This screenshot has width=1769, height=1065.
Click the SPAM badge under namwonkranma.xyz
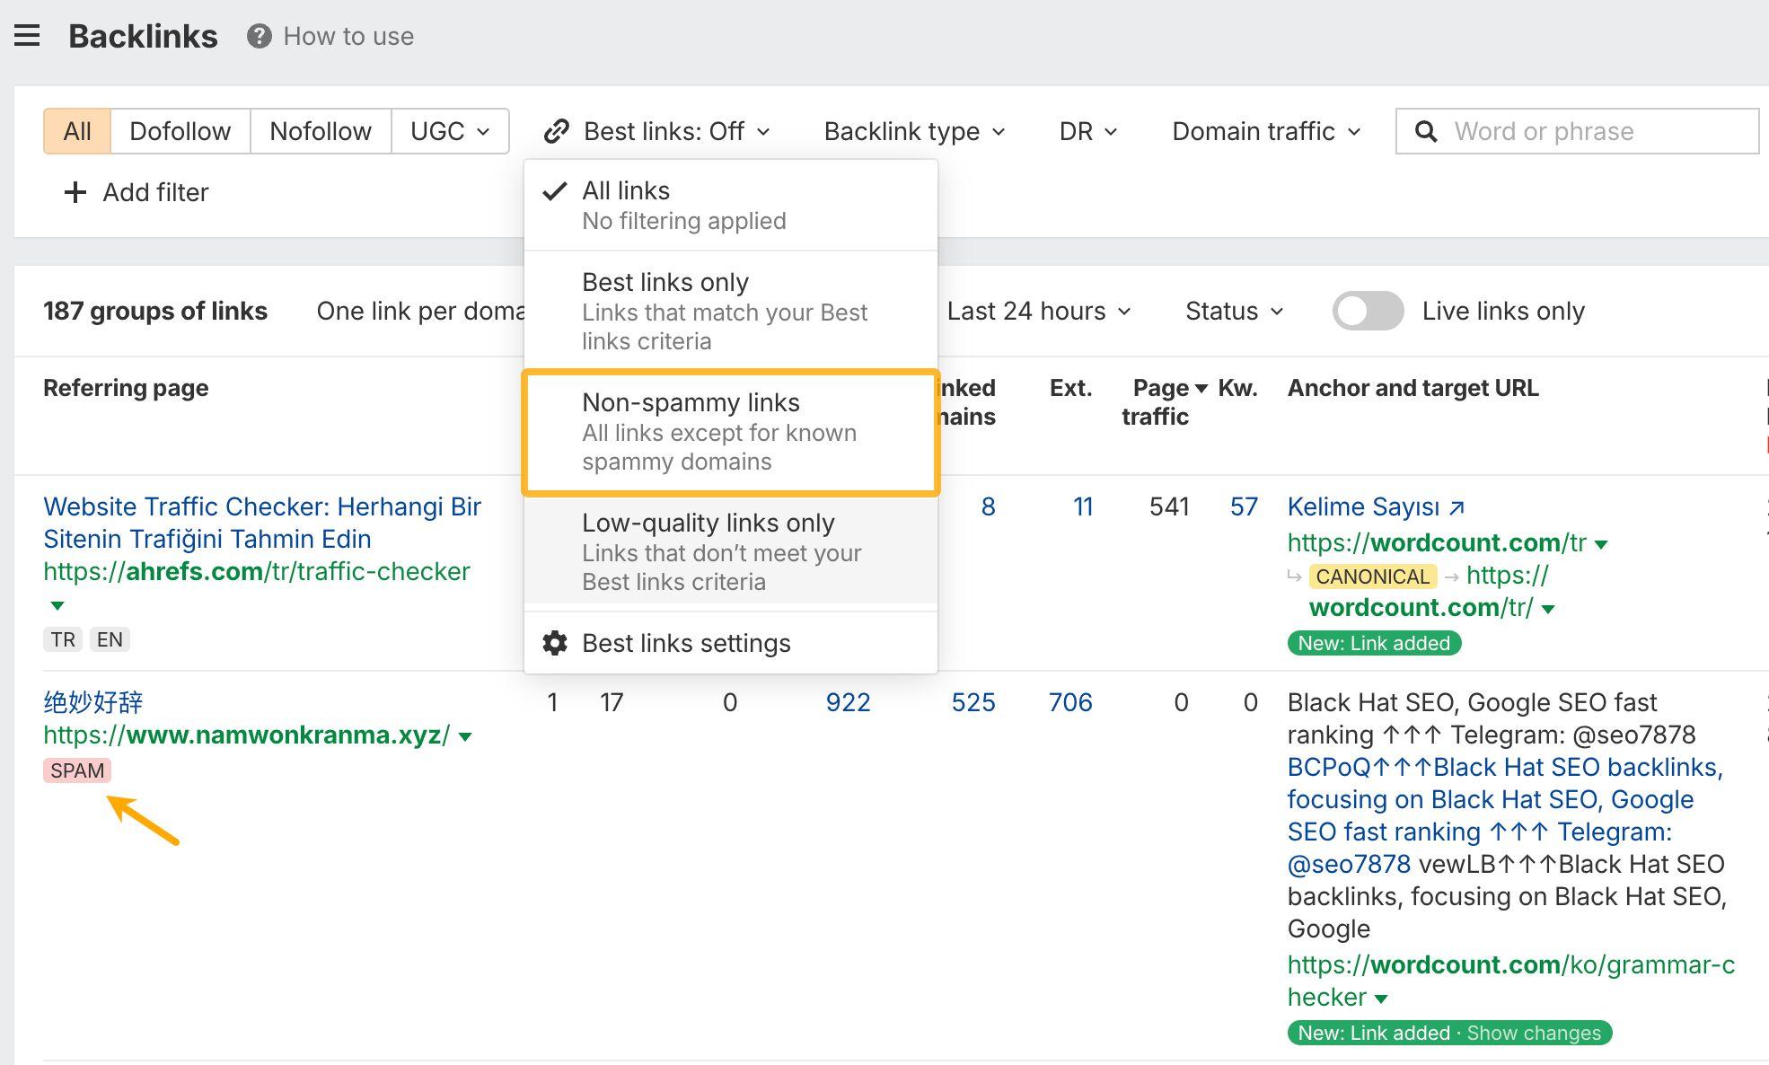click(x=77, y=770)
